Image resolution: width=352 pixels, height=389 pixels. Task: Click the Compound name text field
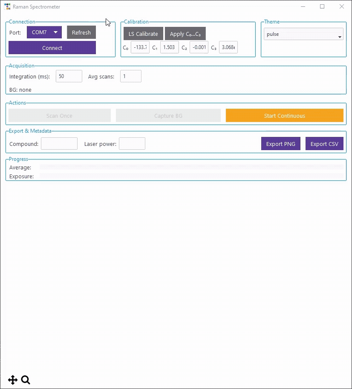click(x=59, y=144)
